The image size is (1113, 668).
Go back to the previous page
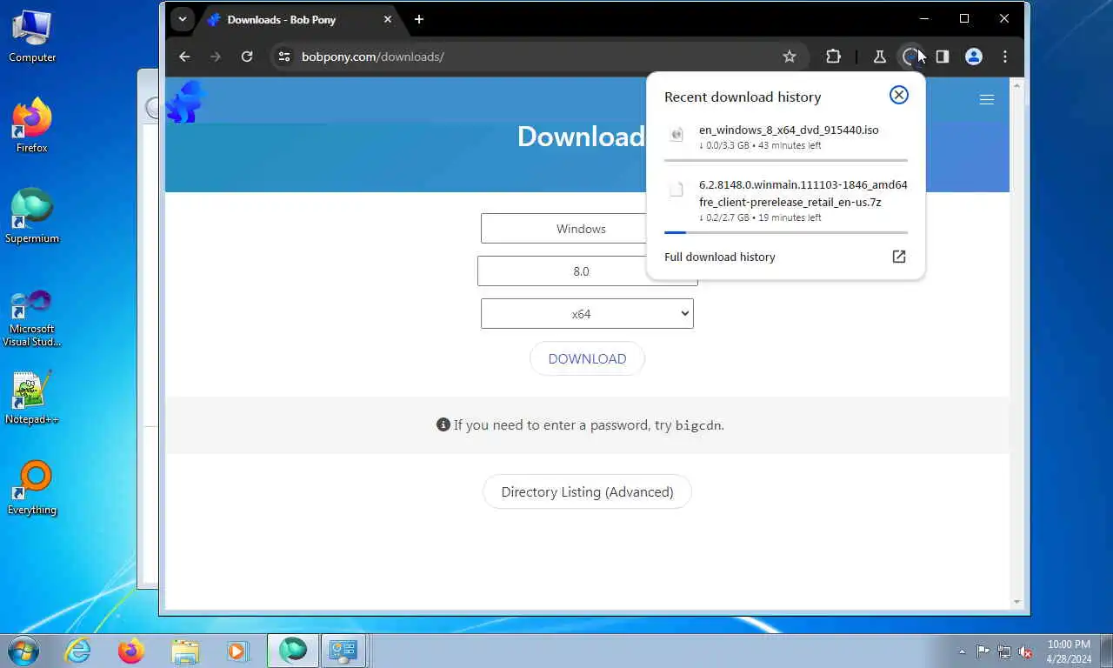(184, 57)
